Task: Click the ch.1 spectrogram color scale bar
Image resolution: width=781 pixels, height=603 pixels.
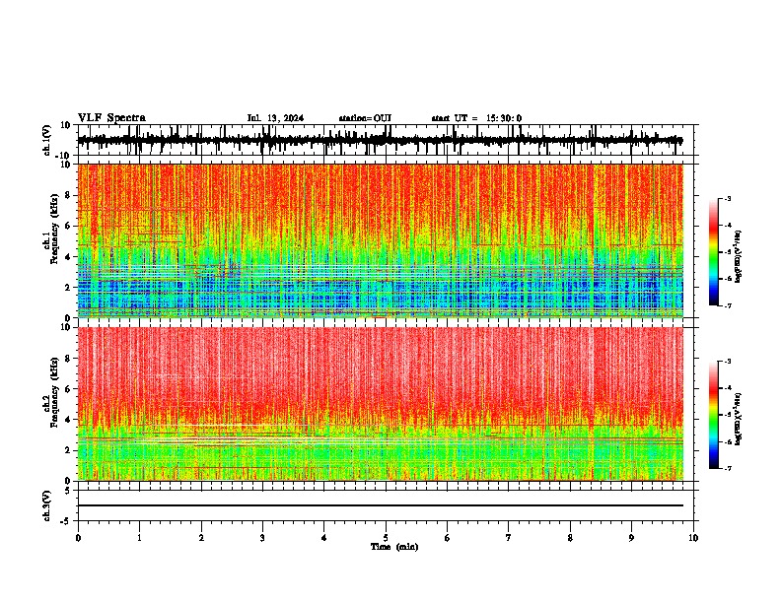Action: click(x=714, y=252)
